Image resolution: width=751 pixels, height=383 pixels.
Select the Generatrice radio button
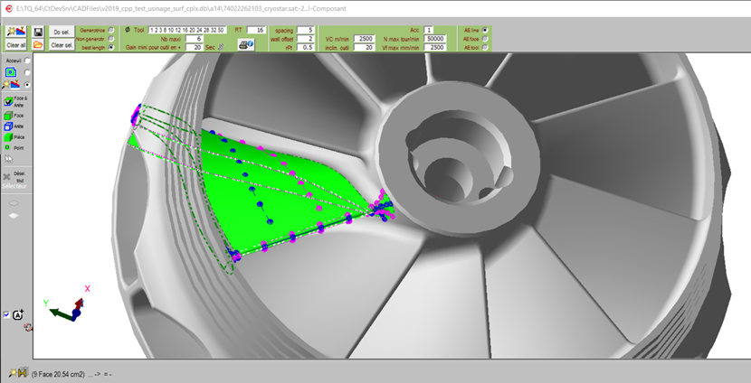pos(111,30)
